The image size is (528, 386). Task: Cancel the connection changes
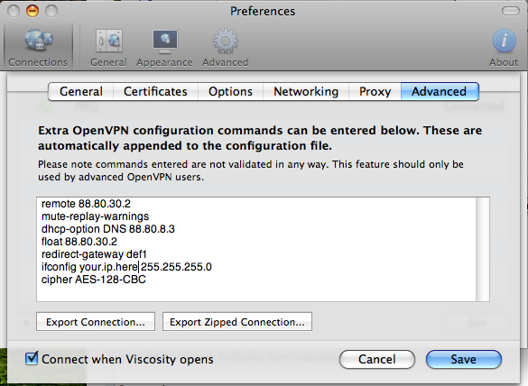coord(377,359)
